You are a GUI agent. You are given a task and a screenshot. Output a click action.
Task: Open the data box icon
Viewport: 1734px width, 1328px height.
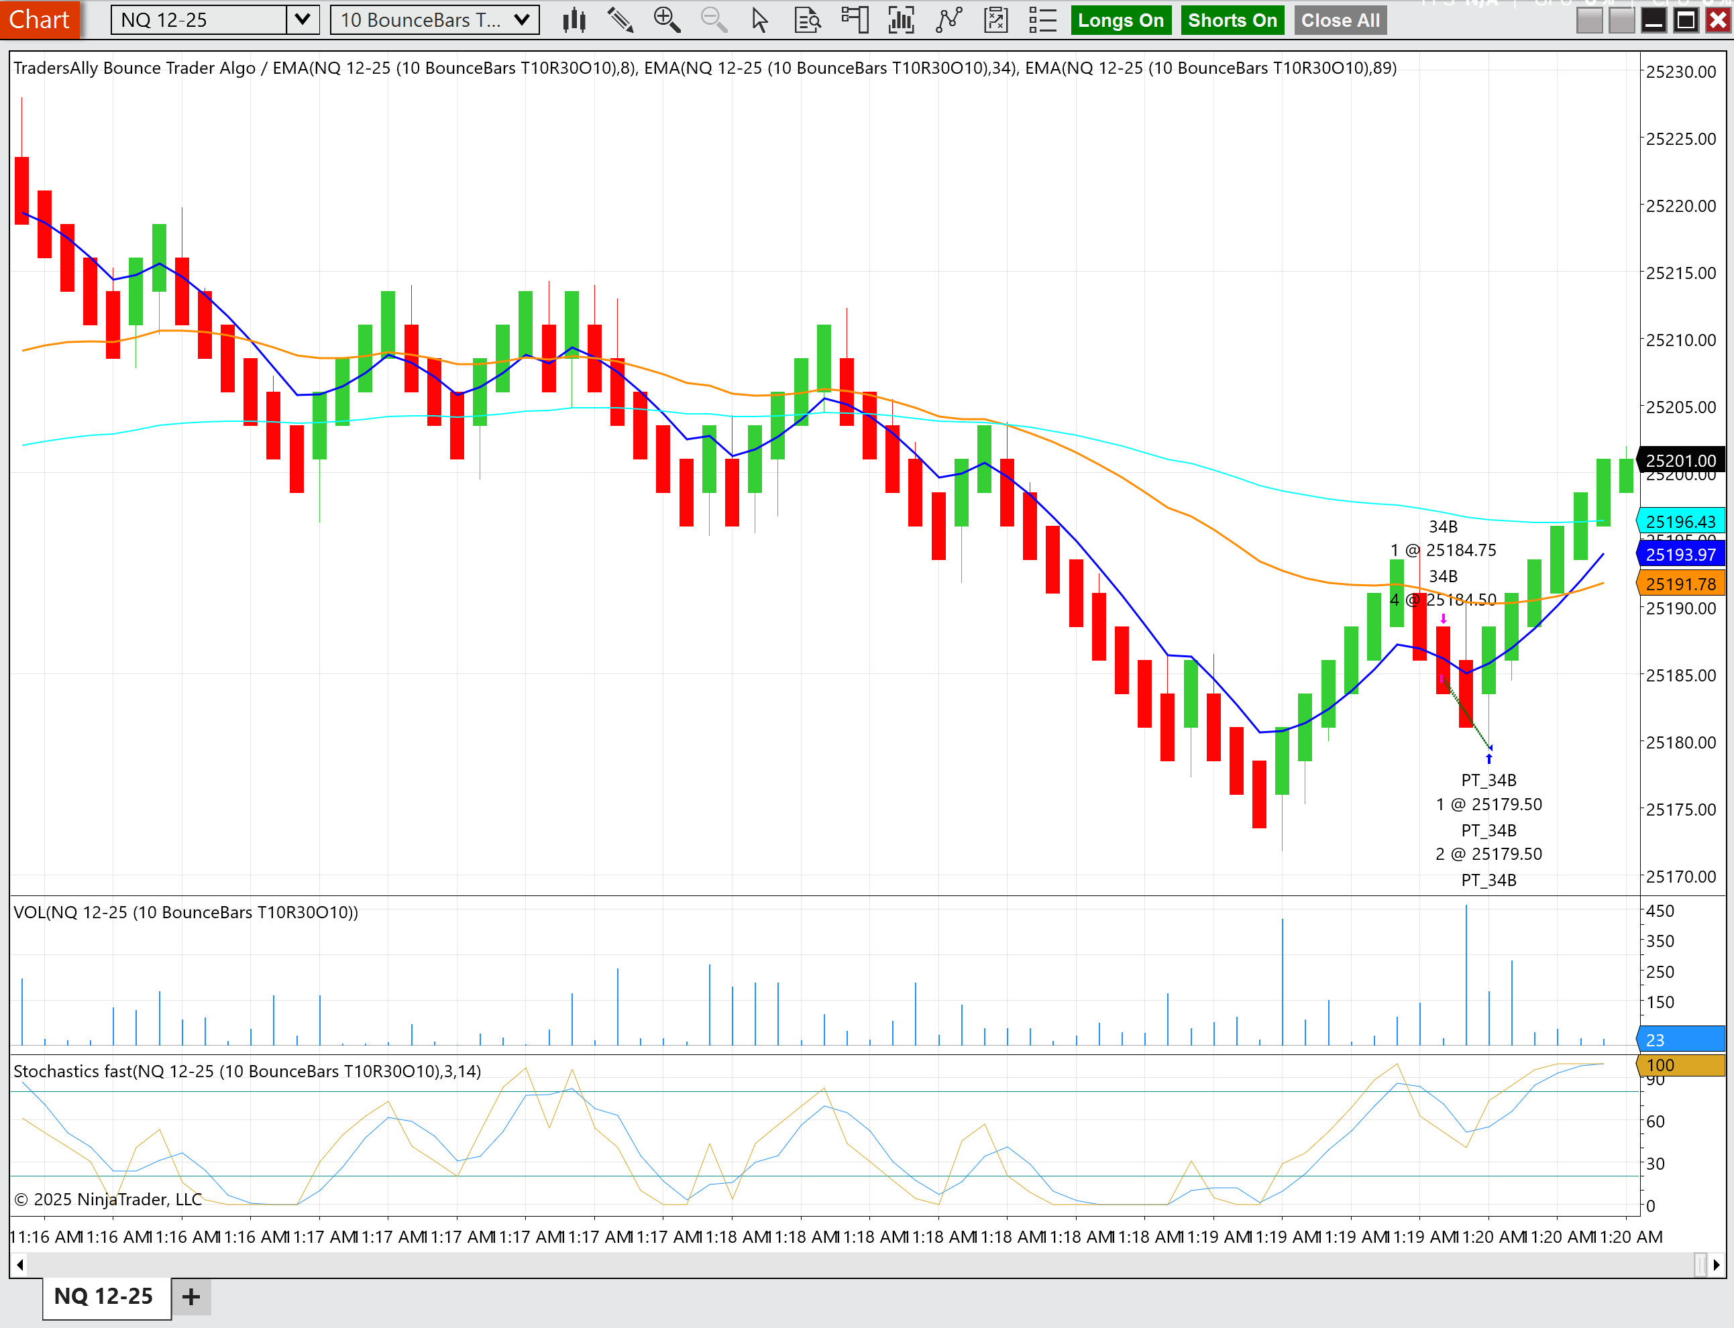808,21
